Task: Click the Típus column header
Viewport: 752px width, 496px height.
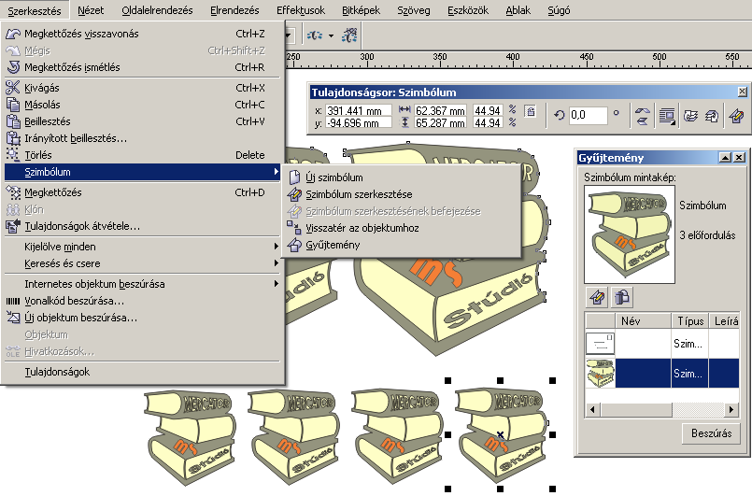Action: (690, 321)
